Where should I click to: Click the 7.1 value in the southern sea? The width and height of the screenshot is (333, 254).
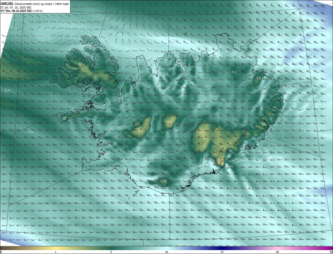point(139,221)
